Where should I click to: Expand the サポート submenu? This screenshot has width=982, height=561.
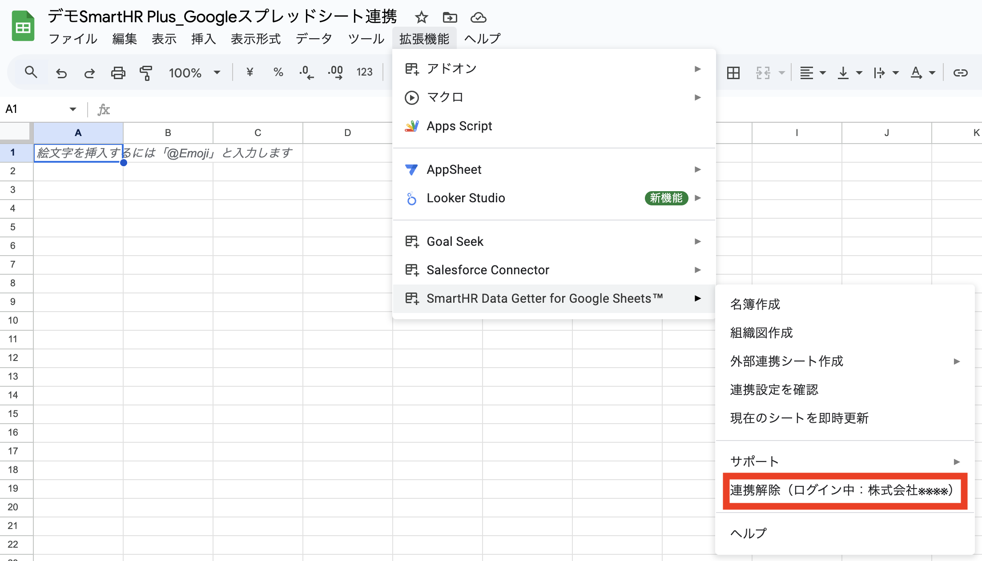pos(845,461)
